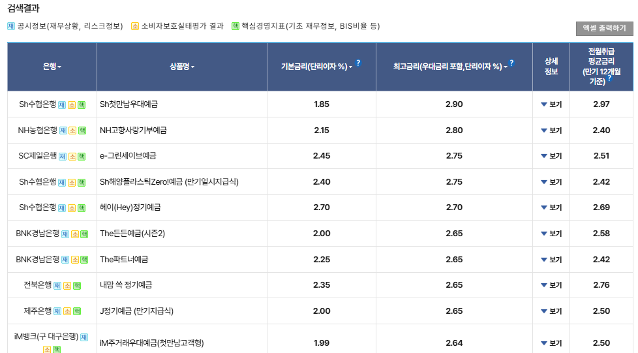Click 재 icon next to iM뱅크(구 대구은행)
The height and width of the screenshot is (353, 638).
pyautogui.click(x=84, y=337)
